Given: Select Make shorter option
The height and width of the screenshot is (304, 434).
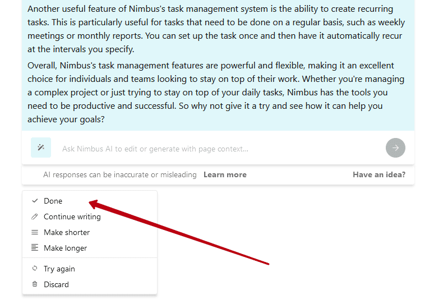Looking at the screenshot, I should pos(90,233).
